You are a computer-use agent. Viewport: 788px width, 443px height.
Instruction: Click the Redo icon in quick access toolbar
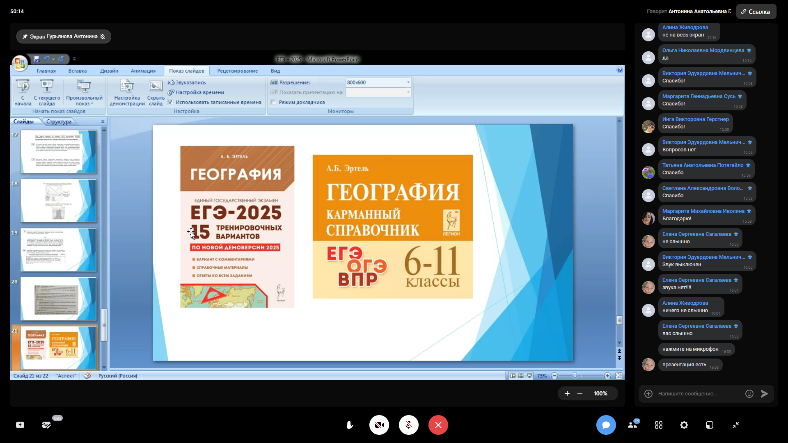point(61,59)
